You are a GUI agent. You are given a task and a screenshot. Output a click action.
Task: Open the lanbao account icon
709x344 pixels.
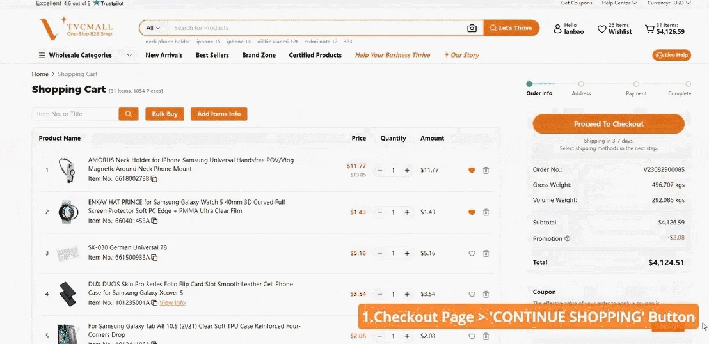[557, 29]
